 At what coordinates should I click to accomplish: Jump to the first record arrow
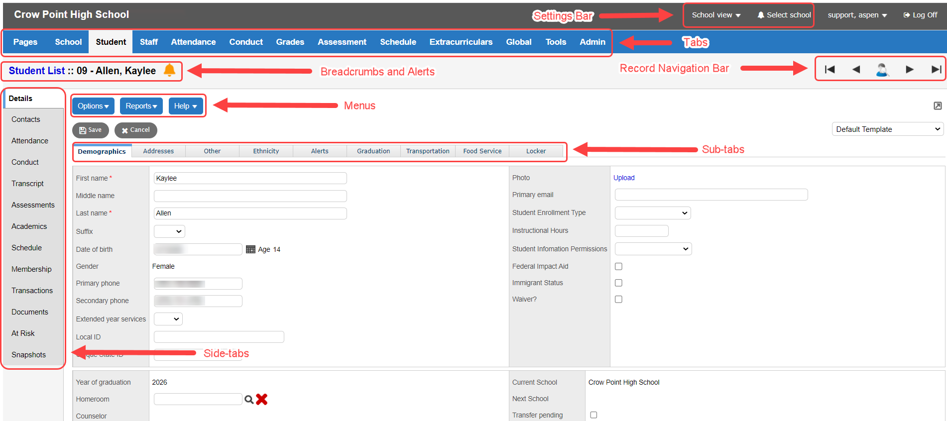[829, 70]
